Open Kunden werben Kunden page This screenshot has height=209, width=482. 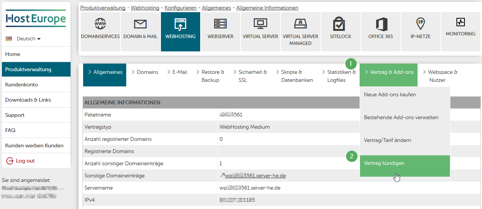click(36, 145)
